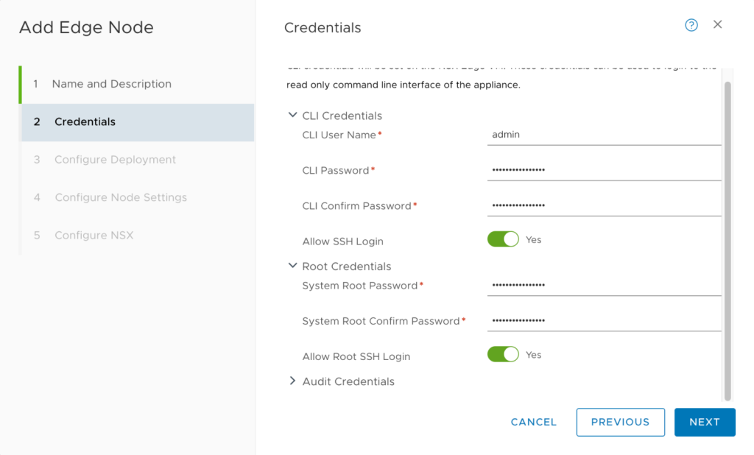Image resolution: width=754 pixels, height=455 pixels.
Task: Select the Credentials wizard step
Action: tap(85, 121)
